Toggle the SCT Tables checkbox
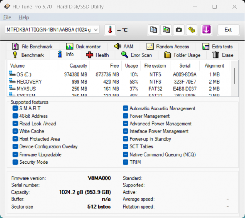245x218 pixels. click(126, 146)
